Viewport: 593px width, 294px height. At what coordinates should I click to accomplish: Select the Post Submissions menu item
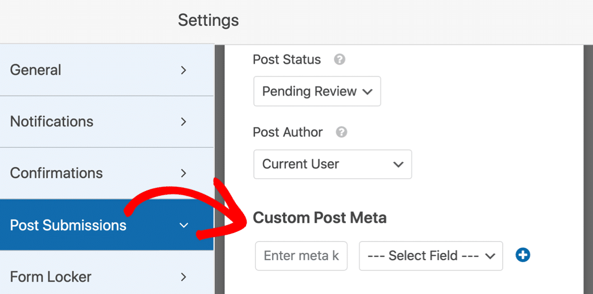point(107,225)
